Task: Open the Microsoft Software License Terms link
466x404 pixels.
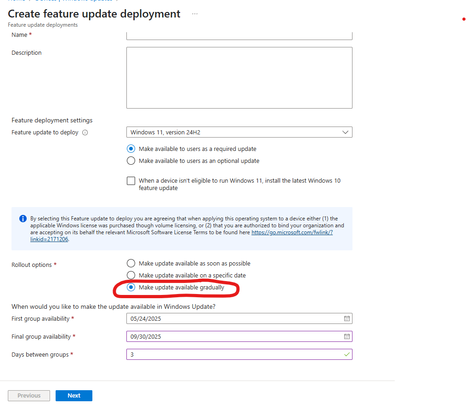Action: tap(292, 232)
